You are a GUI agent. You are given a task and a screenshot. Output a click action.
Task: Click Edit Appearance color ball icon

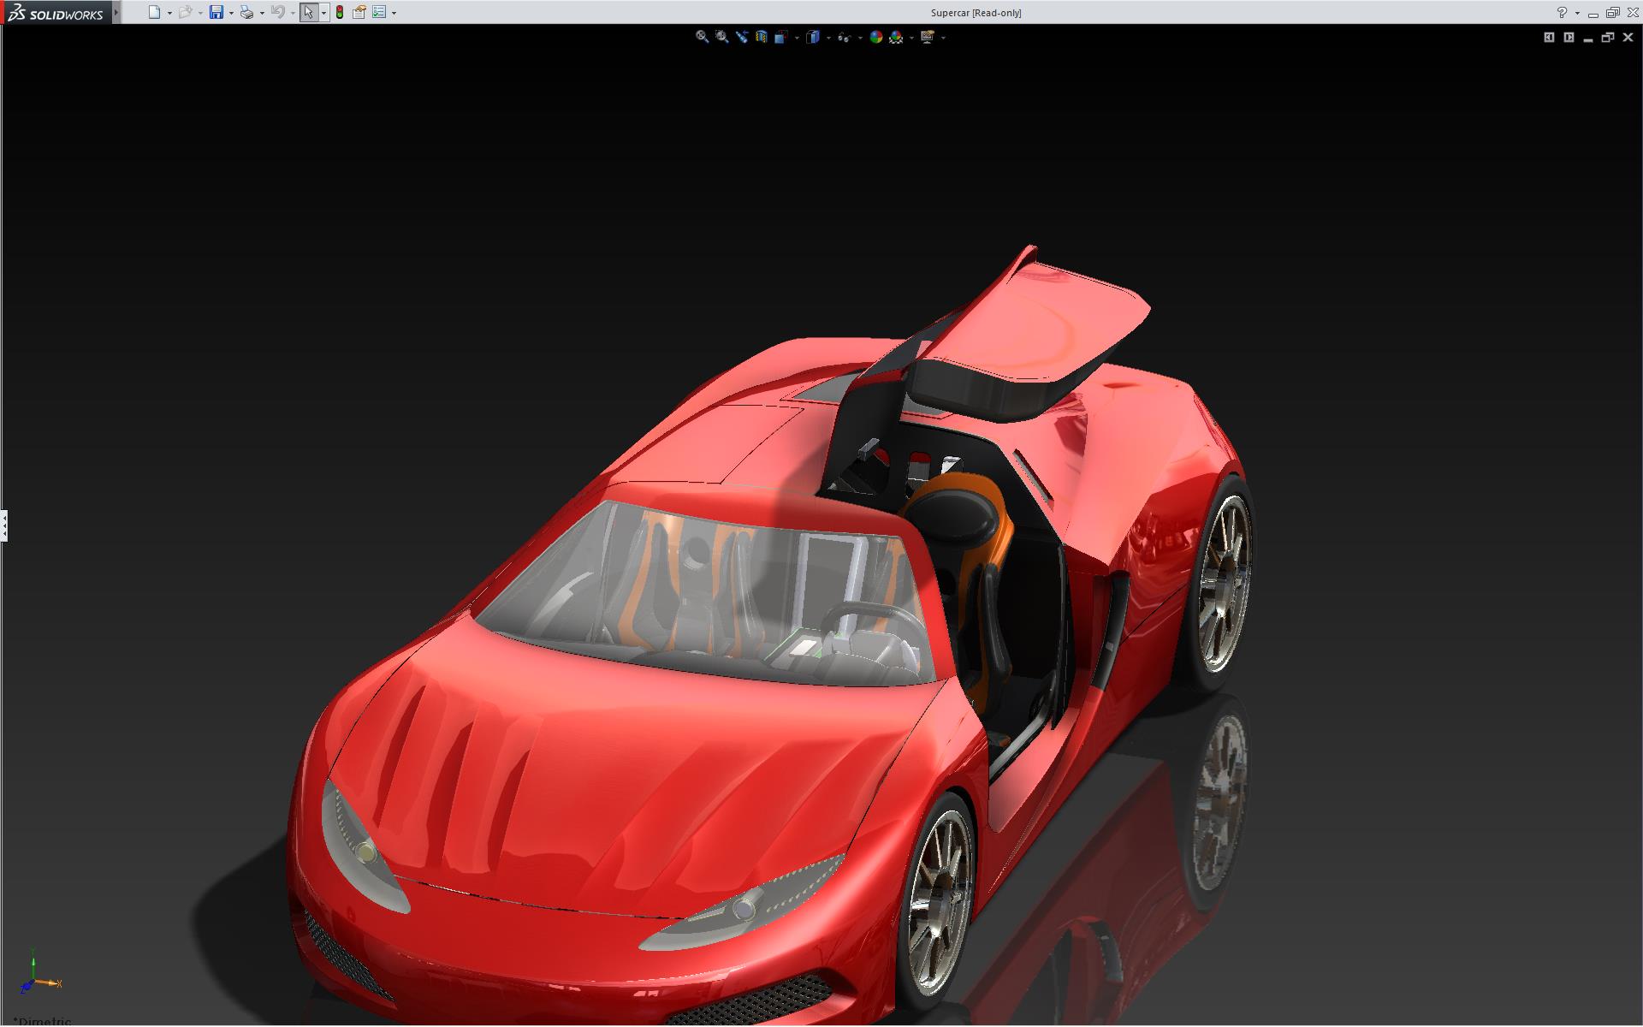(x=875, y=37)
